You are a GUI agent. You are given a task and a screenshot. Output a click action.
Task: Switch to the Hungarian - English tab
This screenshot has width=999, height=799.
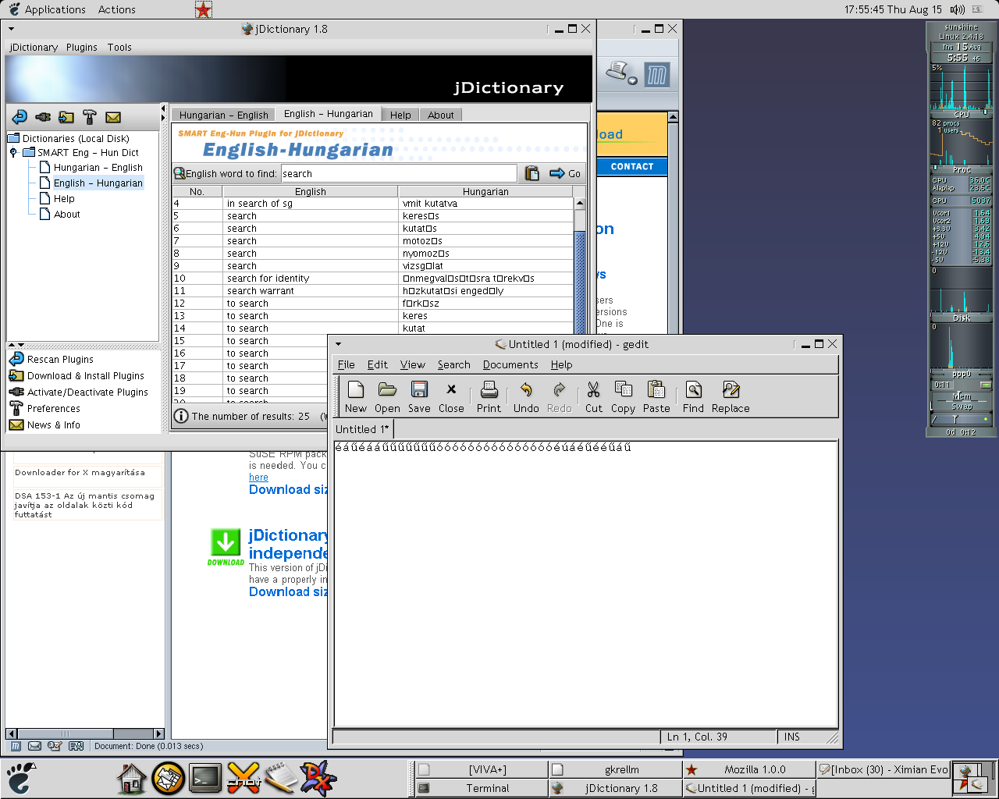[223, 115]
